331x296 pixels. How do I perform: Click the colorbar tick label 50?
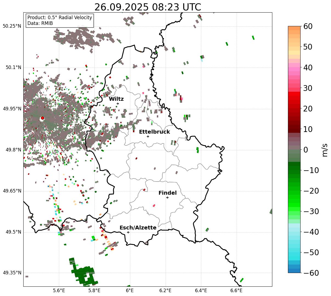point(307,47)
